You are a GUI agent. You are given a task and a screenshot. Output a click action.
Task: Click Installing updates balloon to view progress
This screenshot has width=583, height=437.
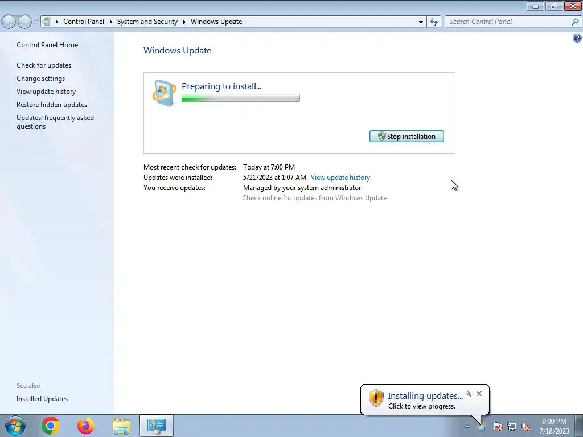[x=425, y=400]
